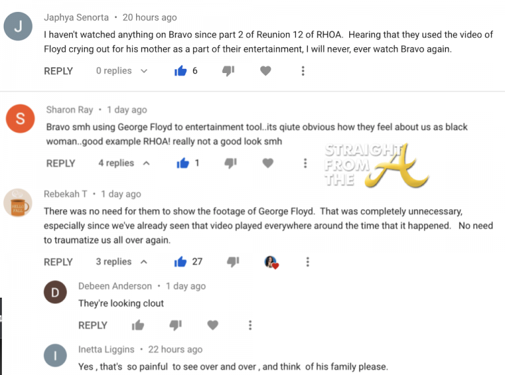
Task: Reply to Debeen Anderson's comment
Action: coord(93,326)
